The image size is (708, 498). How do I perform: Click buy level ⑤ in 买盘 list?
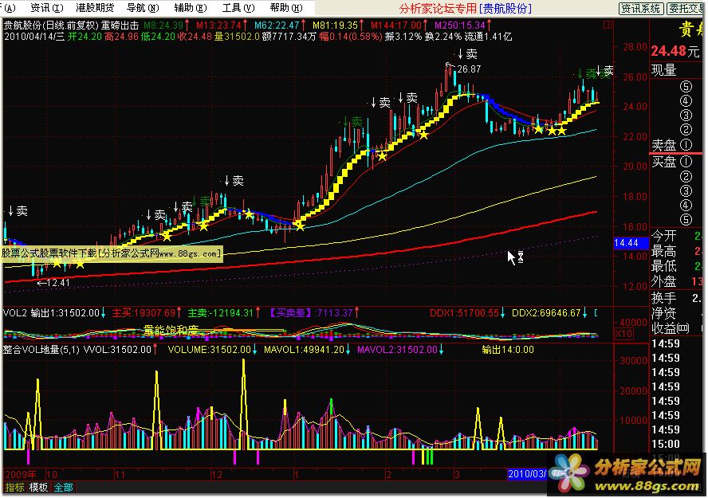(x=685, y=220)
